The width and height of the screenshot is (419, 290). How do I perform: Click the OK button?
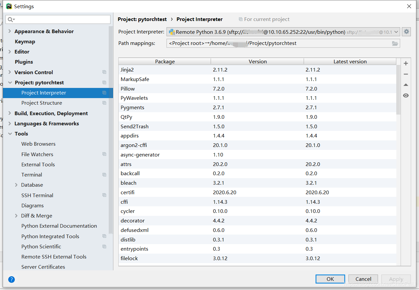[330, 279]
